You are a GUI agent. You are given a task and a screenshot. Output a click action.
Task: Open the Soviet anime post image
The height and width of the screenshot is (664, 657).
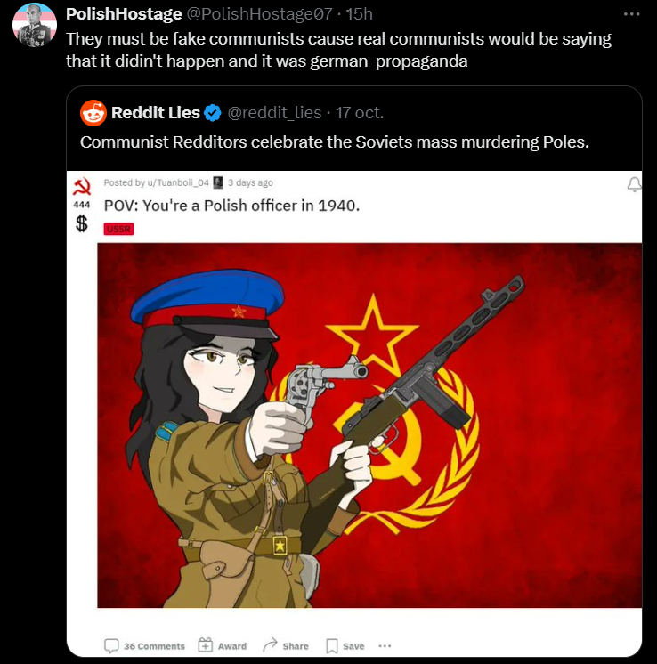369,425
